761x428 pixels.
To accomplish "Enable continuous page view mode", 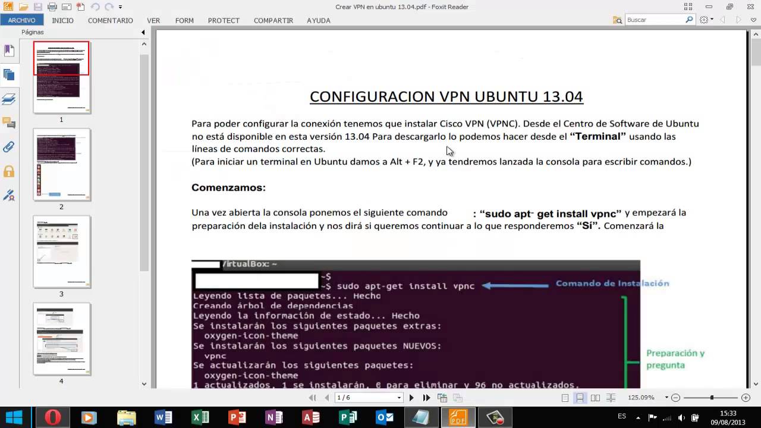I will click(x=580, y=398).
